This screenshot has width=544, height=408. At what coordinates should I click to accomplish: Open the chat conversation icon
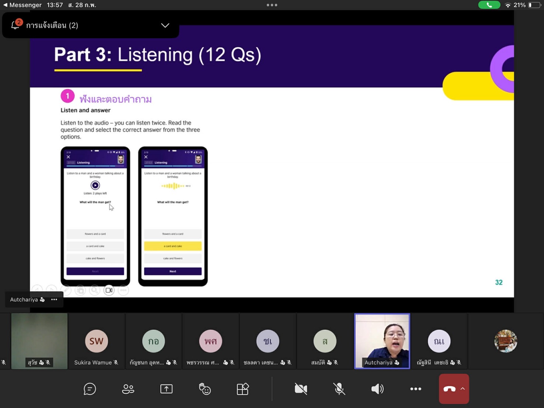pos(90,389)
